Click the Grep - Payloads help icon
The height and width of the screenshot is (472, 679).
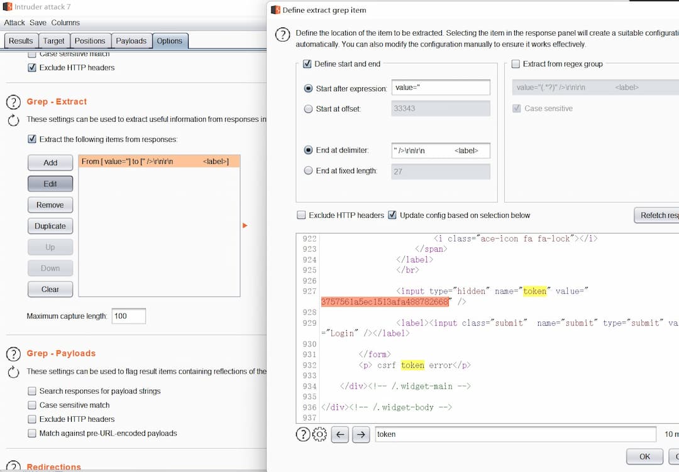pos(13,353)
